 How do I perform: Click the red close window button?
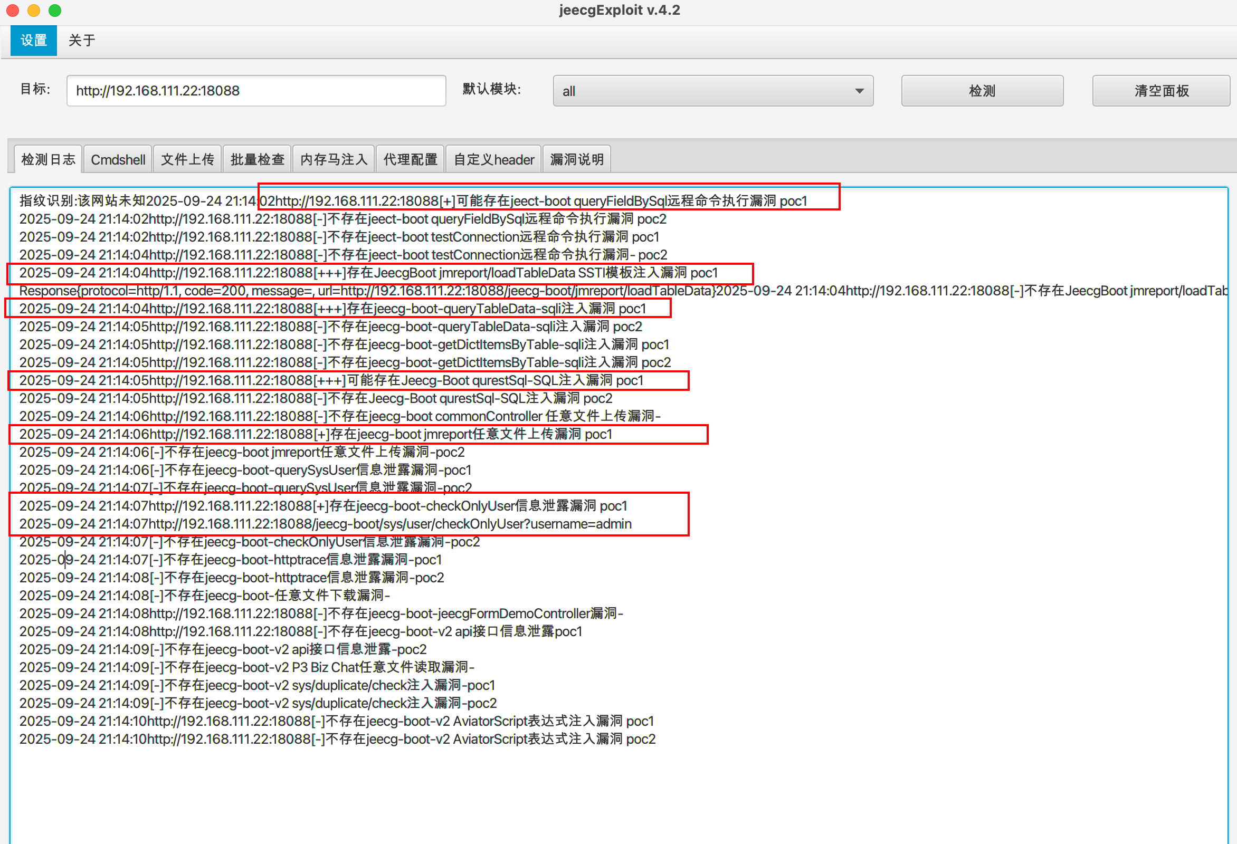click(13, 11)
